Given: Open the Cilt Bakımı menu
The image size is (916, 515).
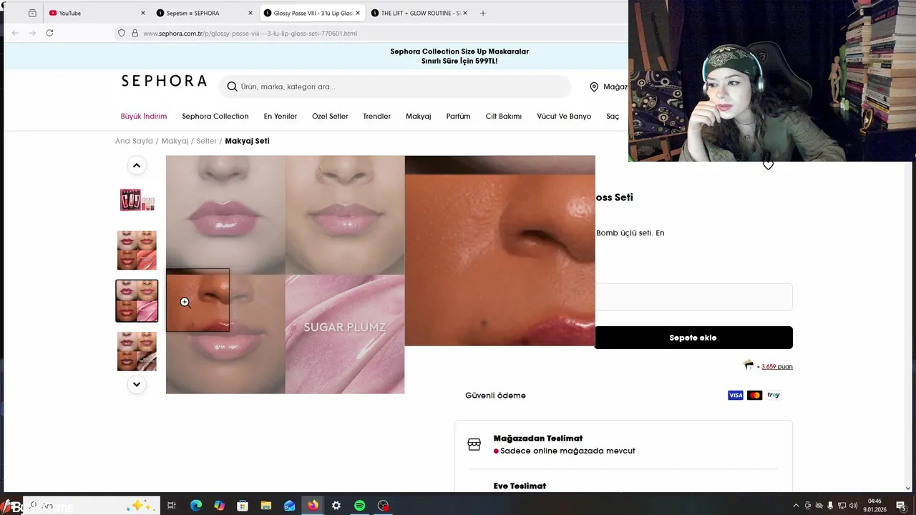Looking at the screenshot, I should 504,116.
